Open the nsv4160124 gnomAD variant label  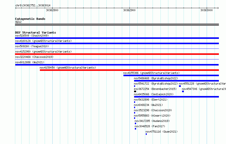(43, 41)
